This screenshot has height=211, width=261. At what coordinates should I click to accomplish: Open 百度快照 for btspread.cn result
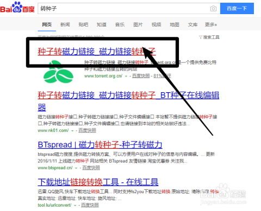(91, 168)
